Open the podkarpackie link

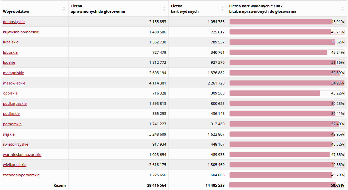pos(15,104)
